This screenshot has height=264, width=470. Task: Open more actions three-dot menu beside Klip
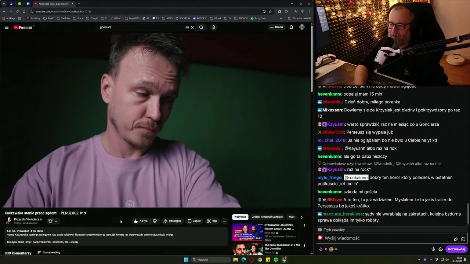pos(224,221)
